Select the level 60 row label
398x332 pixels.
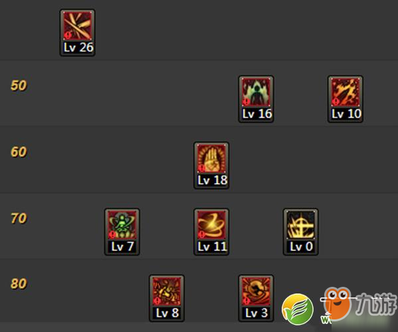pos(19,152)
